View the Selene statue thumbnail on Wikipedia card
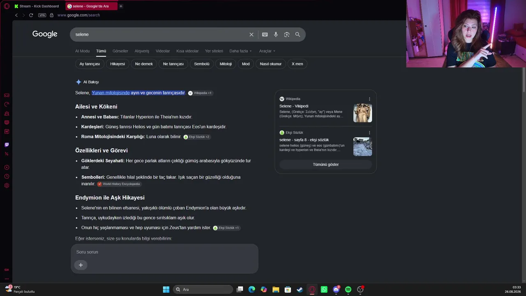 pos(362,113)
